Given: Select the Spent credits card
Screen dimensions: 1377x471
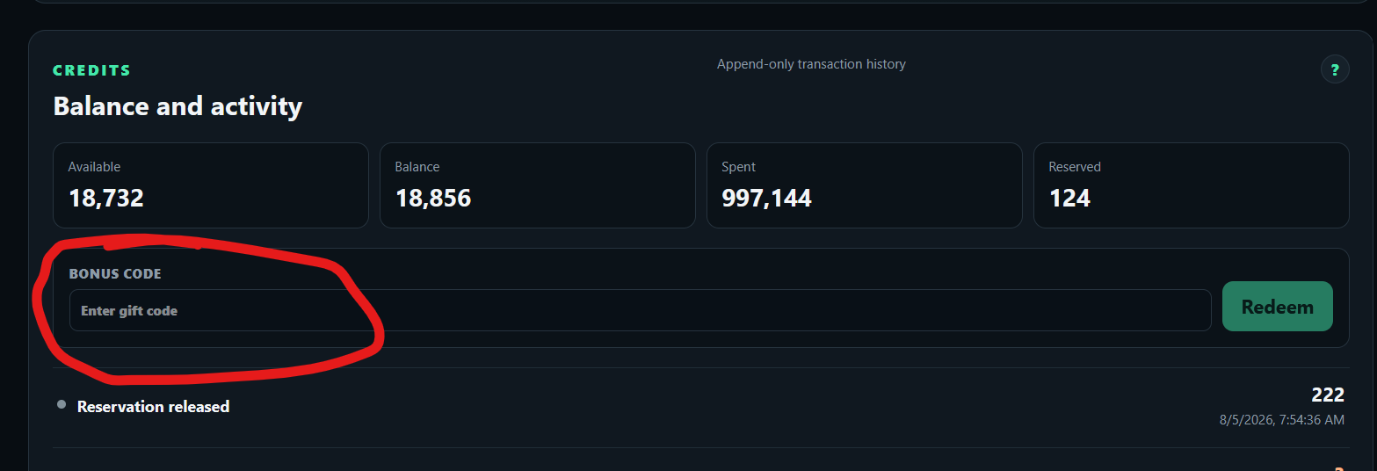Looking at the screenshot, I should coord(865,185).
